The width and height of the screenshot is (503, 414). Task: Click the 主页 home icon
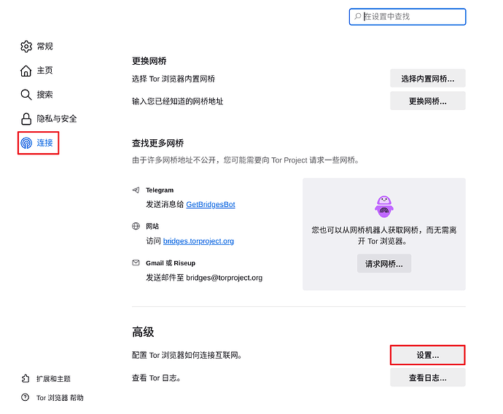tap(26, 71)
